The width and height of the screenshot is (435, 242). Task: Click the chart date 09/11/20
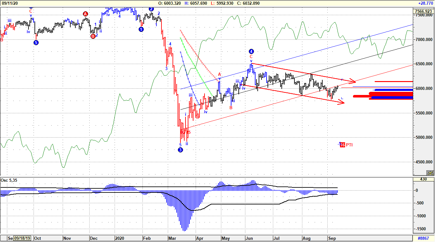9,3
